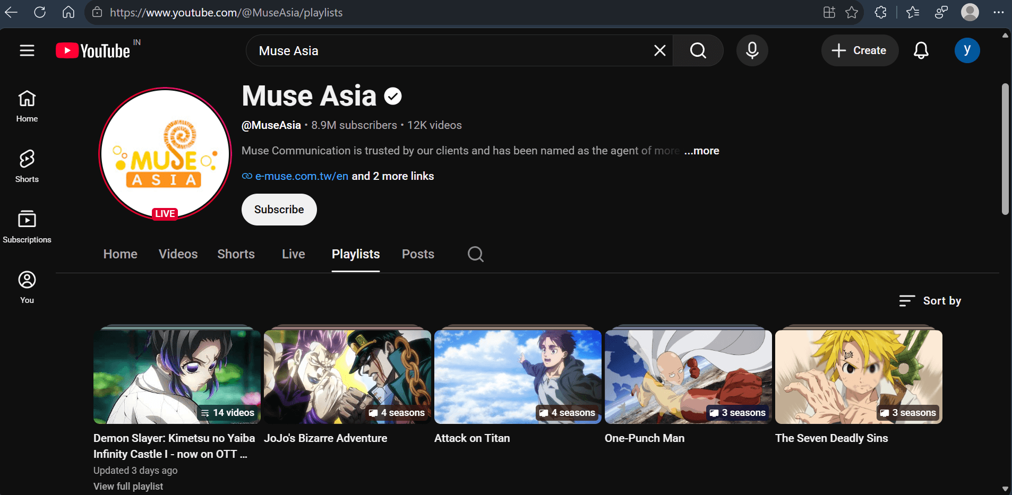The image size is (1012, 495).
Task: Open the YouTube account avatar y
Action: [967, 50]
